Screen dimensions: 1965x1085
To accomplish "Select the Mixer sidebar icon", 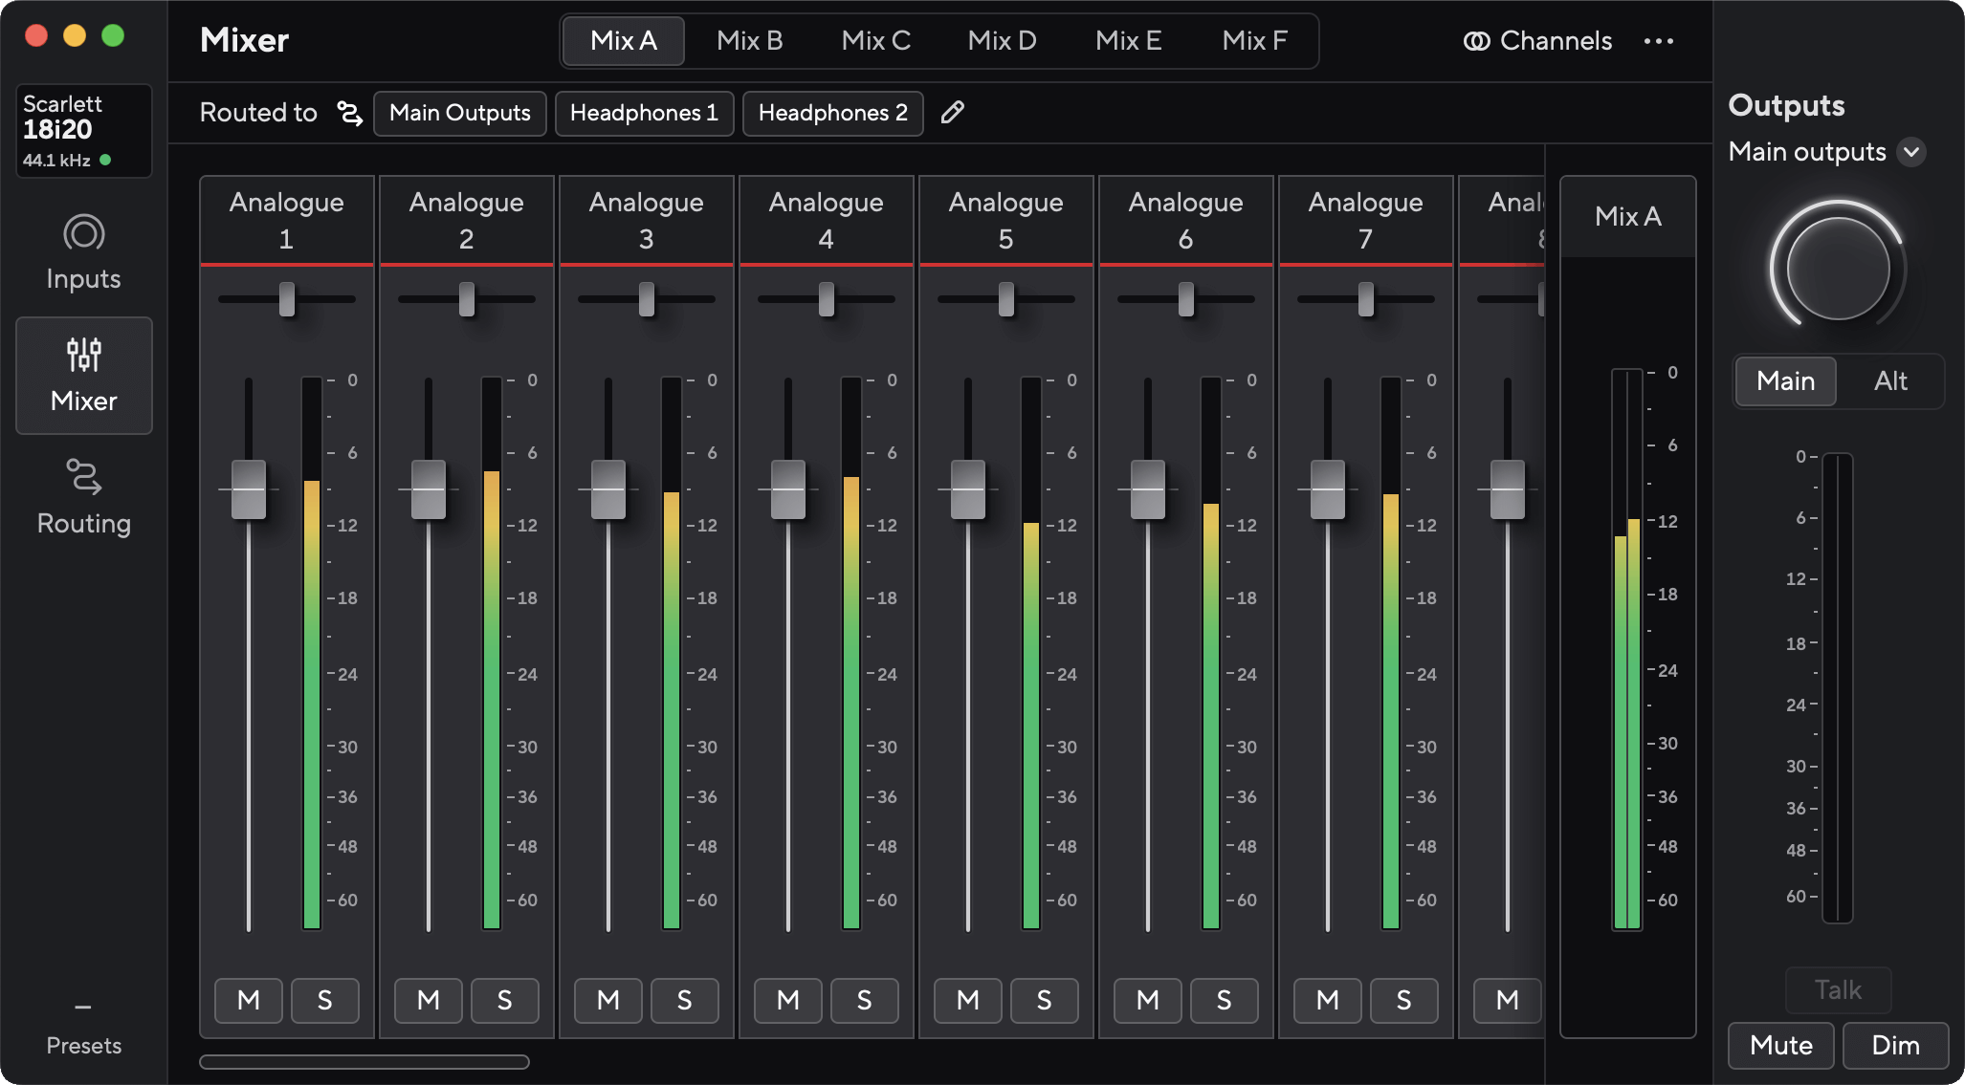I will tap(84, 355).
